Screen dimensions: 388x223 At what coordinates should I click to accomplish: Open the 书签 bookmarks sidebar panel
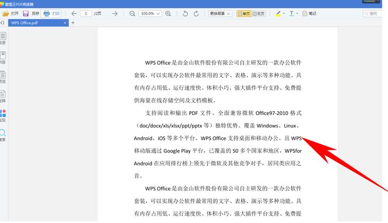click(x=3, y=58)
